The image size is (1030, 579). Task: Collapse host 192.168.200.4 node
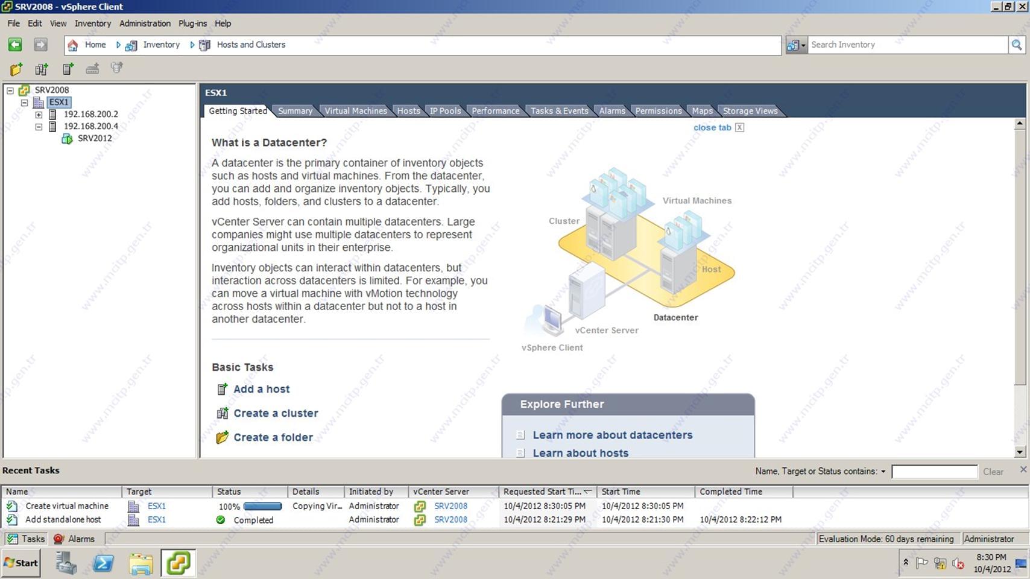[x=39, y=127]
